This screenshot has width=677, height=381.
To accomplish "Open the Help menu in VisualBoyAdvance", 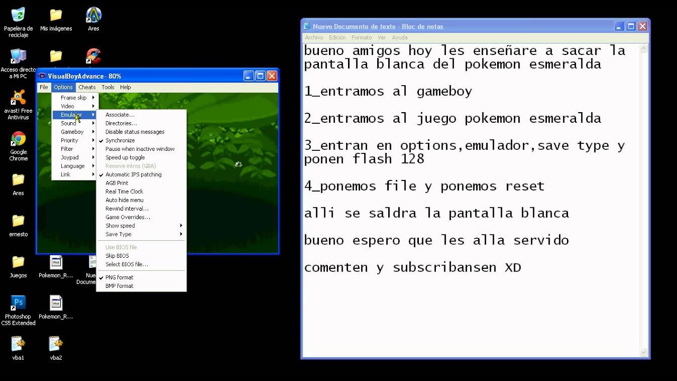I will 125,87.
